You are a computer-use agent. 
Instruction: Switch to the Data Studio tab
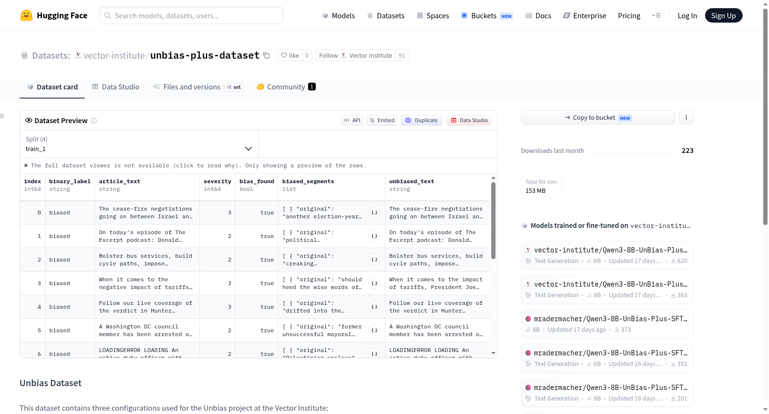[x=116, y=87]
